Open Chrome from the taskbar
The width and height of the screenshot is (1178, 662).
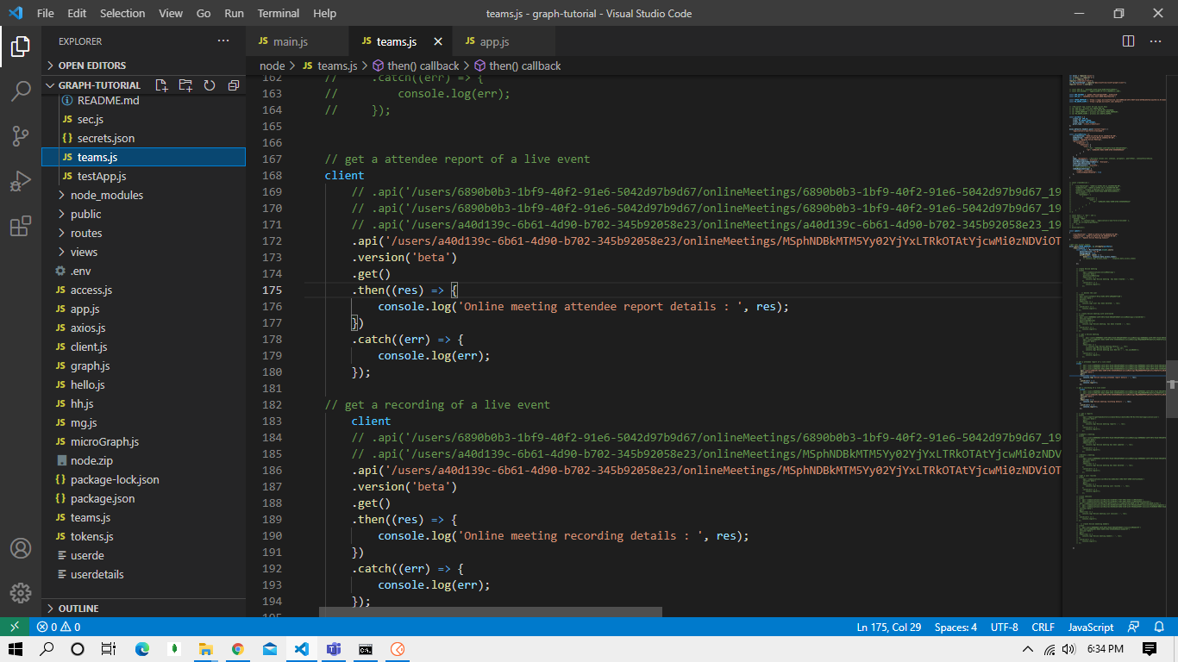[237, 649]
